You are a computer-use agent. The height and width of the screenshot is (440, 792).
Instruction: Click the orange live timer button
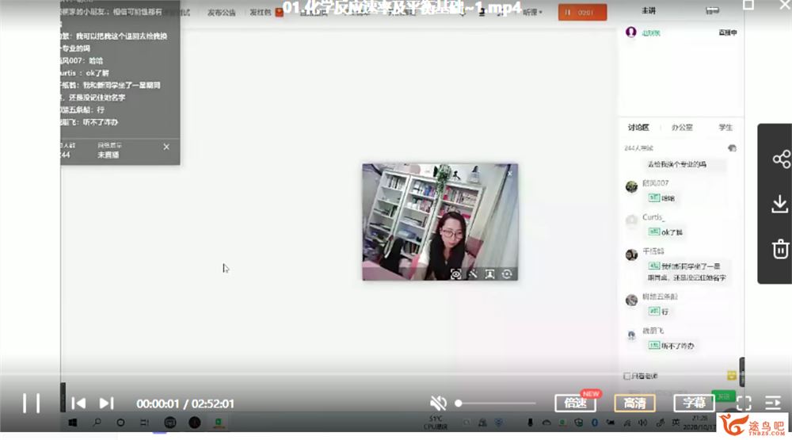pyautogui.click(x=582, y=12)
